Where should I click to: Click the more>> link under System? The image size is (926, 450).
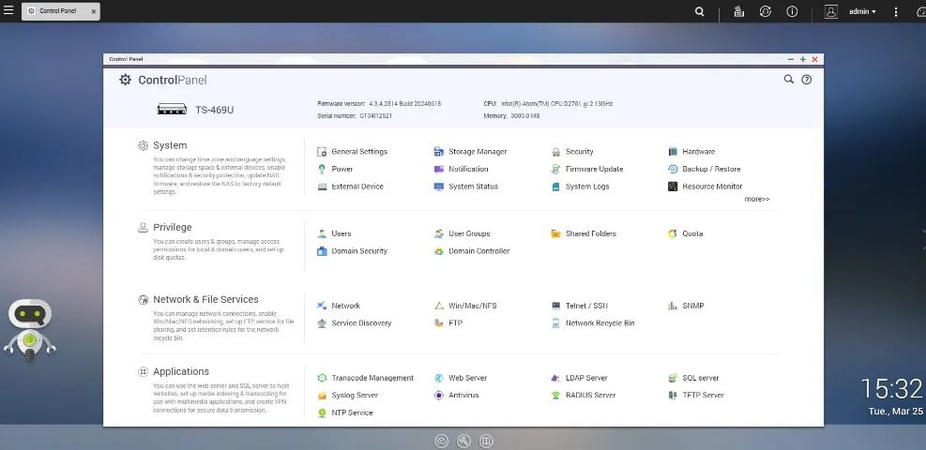pyautogui.click(x=757, y=200)
